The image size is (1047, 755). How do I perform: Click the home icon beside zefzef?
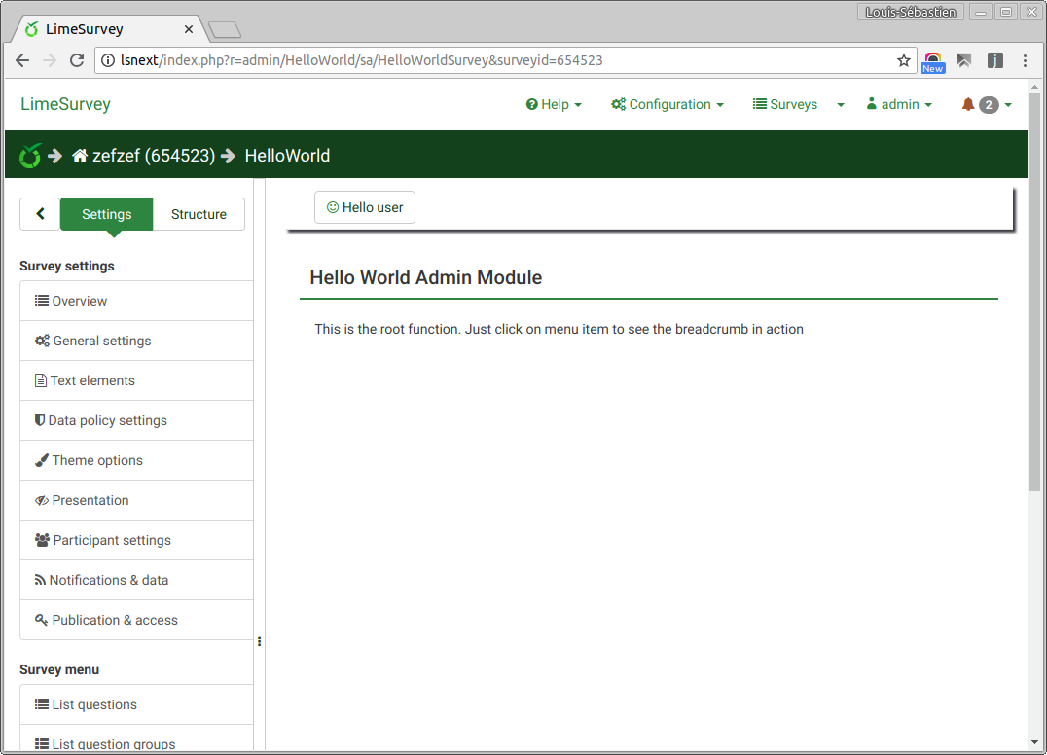80,156
